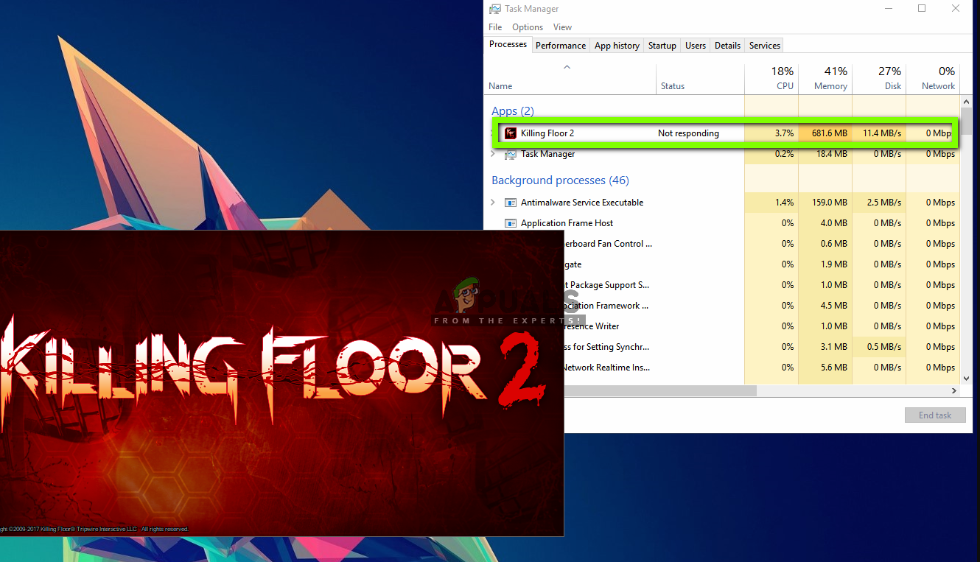This screenshot has width=980, height=562.
Task: Click the Task Manager title bar icon
Action: click(x=495, y=9)
